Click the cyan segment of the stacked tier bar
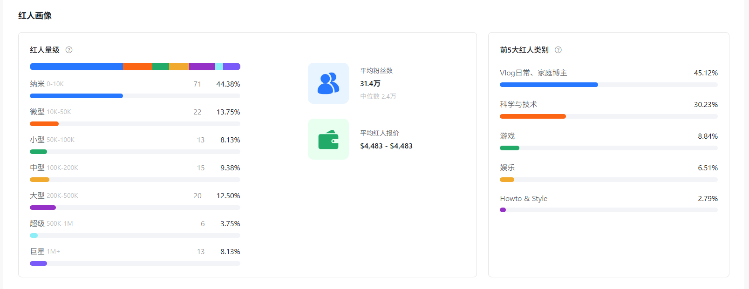Screen dimensions: 749x289 pos(219,67)
